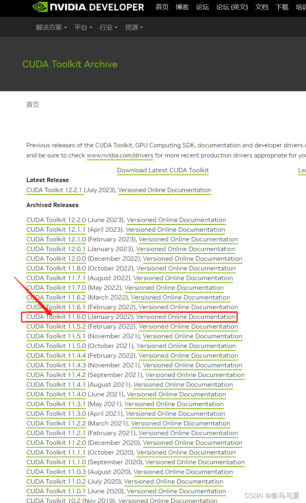Open CUDA Toolkit 11.0.1 link
306x503 pixels.
tap(56, 491)
